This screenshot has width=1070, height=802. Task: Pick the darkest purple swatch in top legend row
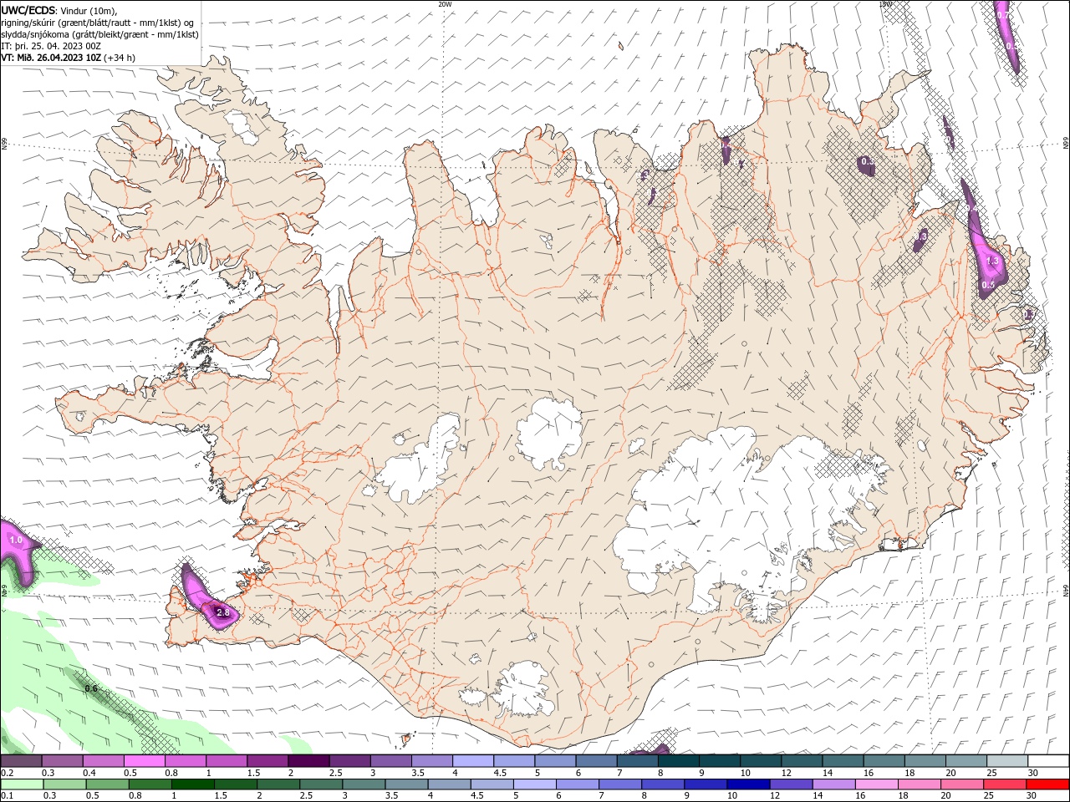[x=308, y=761]
